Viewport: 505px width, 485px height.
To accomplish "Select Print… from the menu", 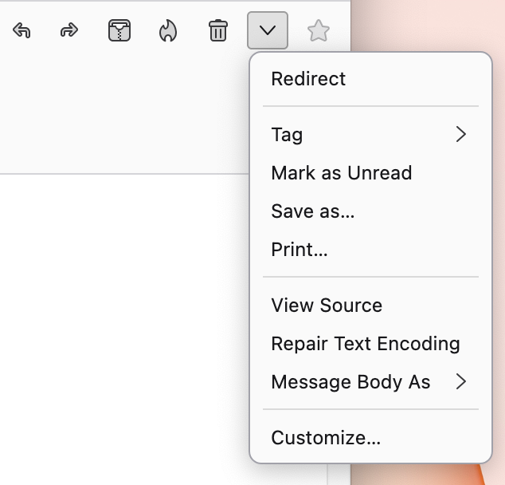I will pyautogui.click(x=370, y=250).
